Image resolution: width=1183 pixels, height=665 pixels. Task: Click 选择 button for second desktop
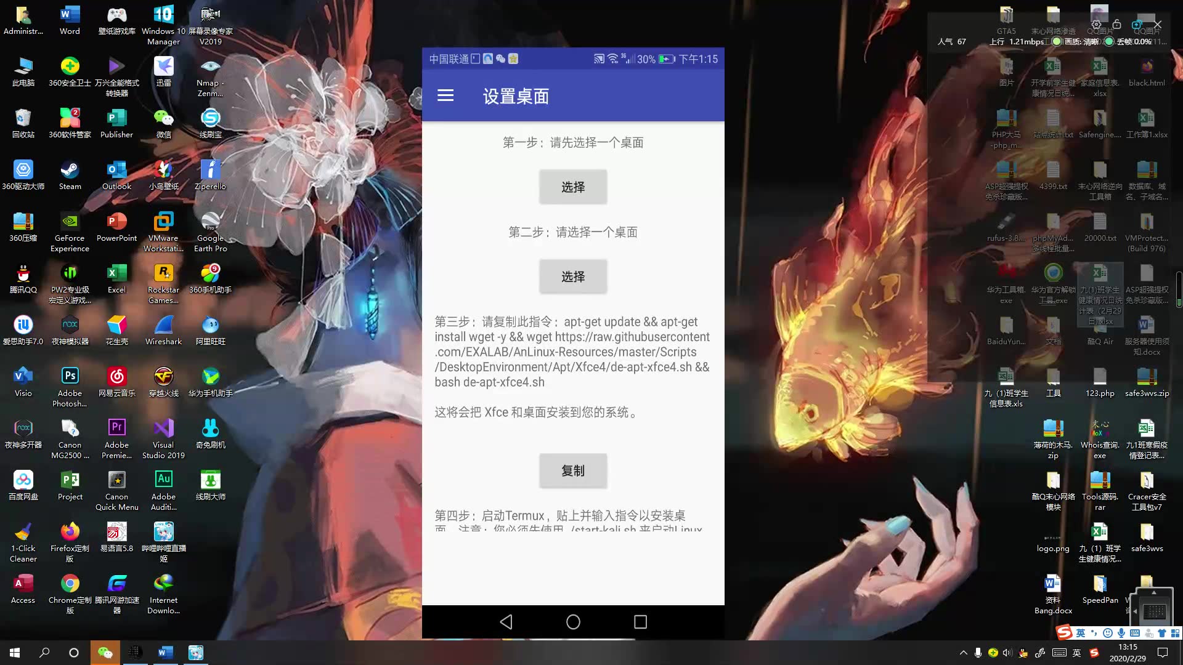point(574,277)
